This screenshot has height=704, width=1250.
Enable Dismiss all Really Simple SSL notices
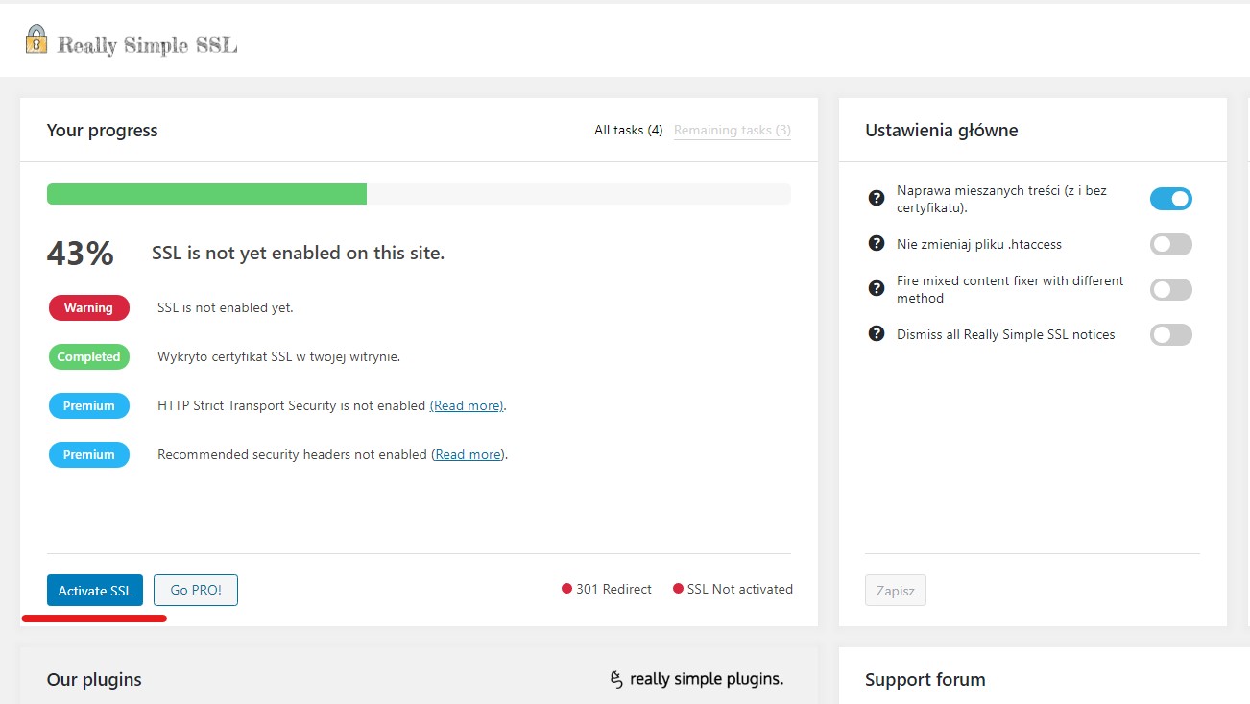[1170, 335]
